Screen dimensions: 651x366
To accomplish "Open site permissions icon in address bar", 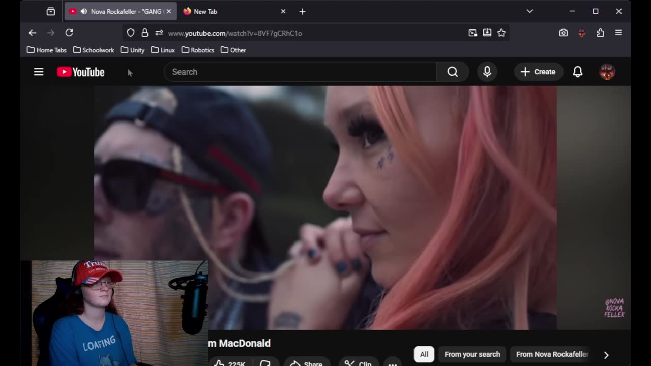I will point(159,33).
